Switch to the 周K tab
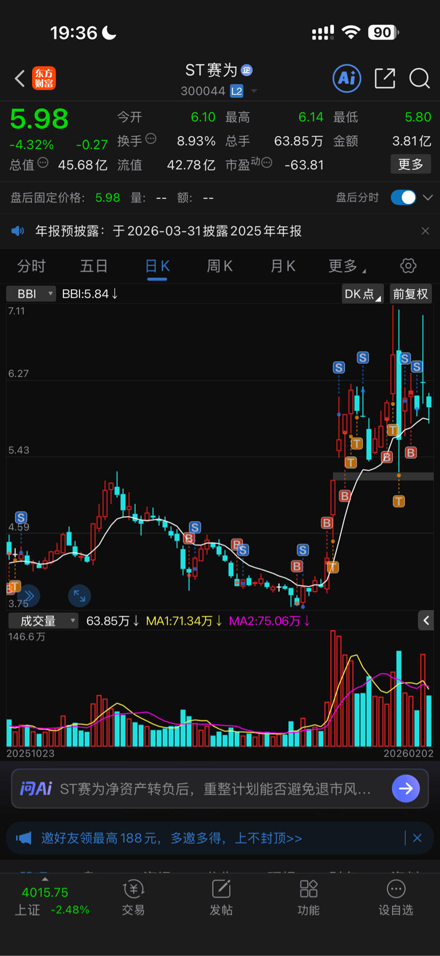Image resolution: width=440 pixels, height=956 pixels. pyautogui.click(x=220, y=266)
